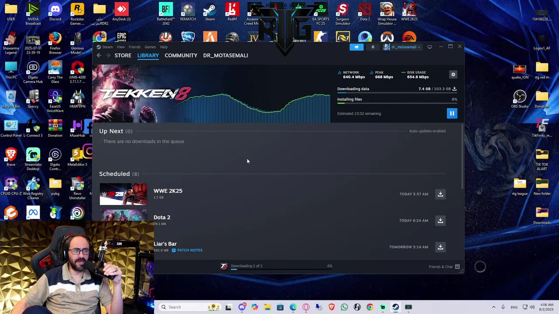
Task: Select the Downloads folder on desktop
Action: pyautogui.click(x=542, y=215)
